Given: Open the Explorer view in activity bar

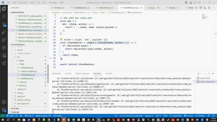Looking at the screenshot, I should [4, 8].
